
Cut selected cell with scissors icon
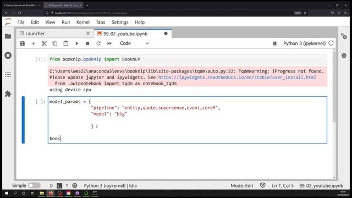click(44, 43)
